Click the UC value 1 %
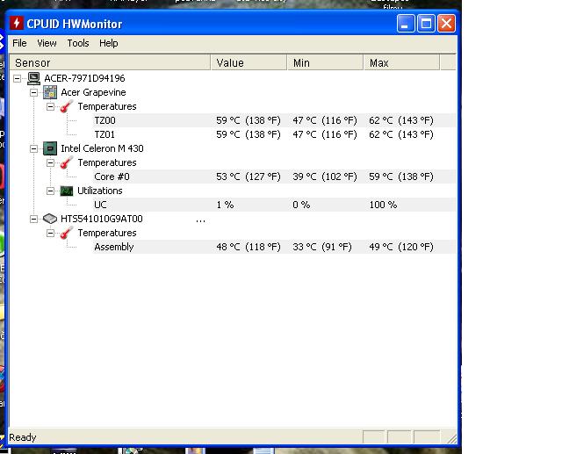 [x=225, y=205]
